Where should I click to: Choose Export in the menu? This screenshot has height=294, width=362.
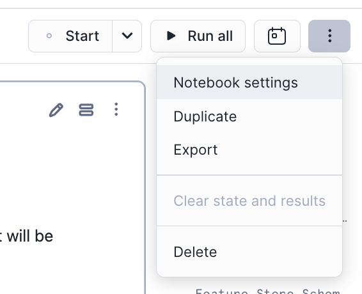click(249, 150)
